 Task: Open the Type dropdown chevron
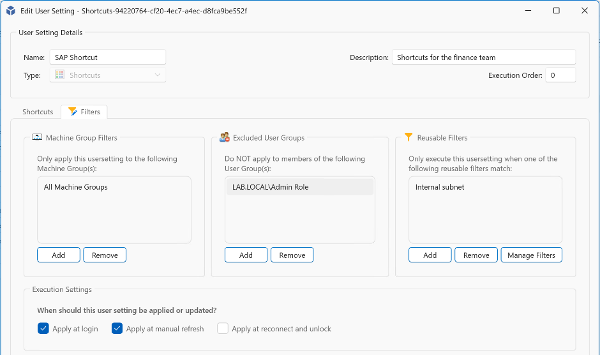(157, 75)
